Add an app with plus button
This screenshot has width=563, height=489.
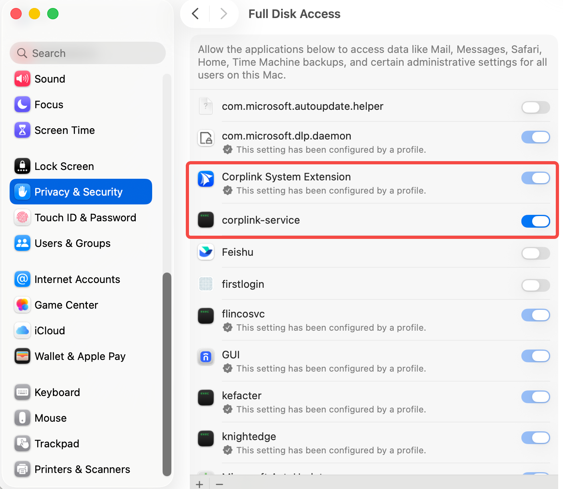[199, 484]
